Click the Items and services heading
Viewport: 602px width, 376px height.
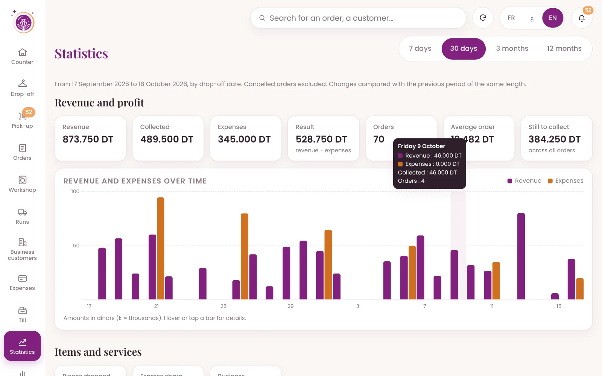tap(98, 352)
